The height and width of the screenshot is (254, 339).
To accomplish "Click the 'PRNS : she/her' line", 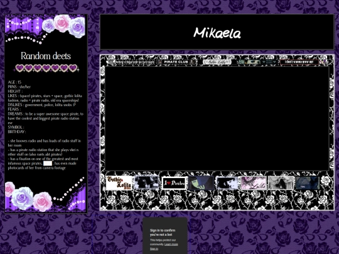I will (x=19, y=87).
